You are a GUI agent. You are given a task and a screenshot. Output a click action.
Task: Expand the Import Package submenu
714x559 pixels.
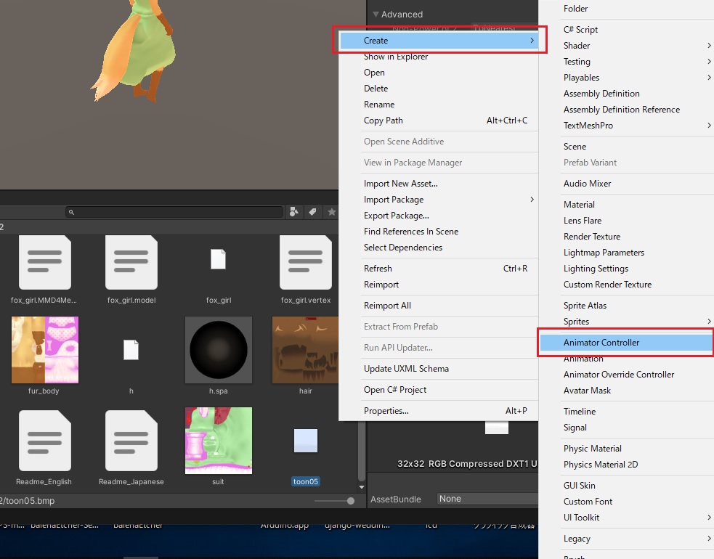439,200
